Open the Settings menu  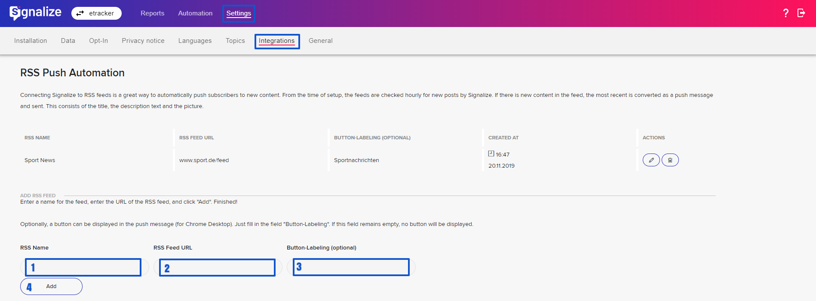(239, 13)
